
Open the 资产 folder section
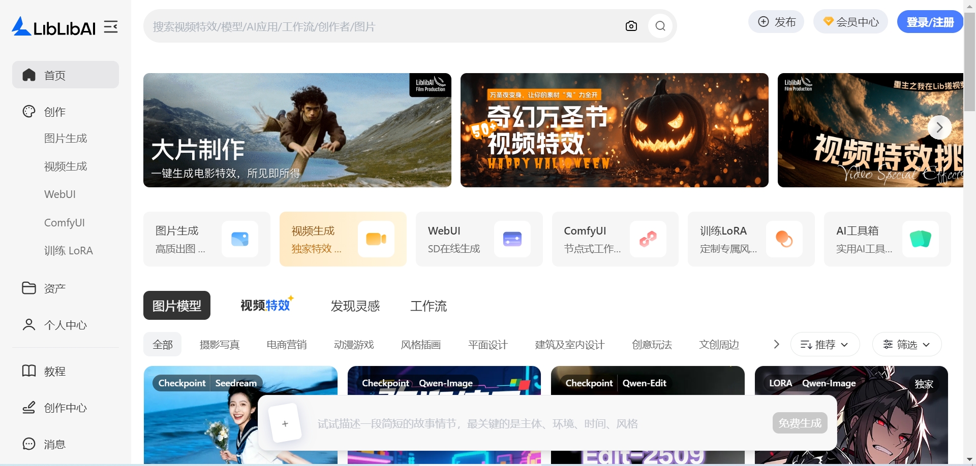pyautogui.click(x=54, y=288)
